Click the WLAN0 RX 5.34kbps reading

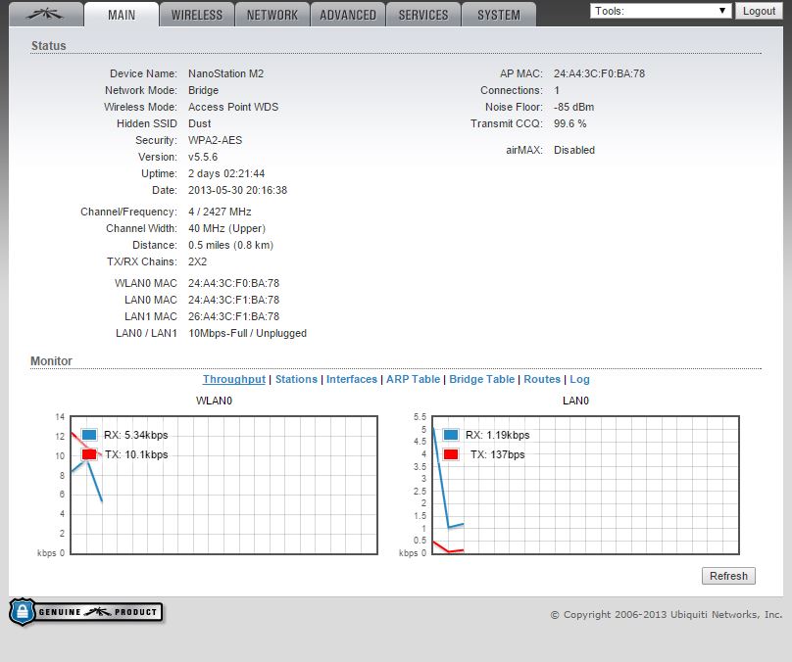[x=136, y=435]
